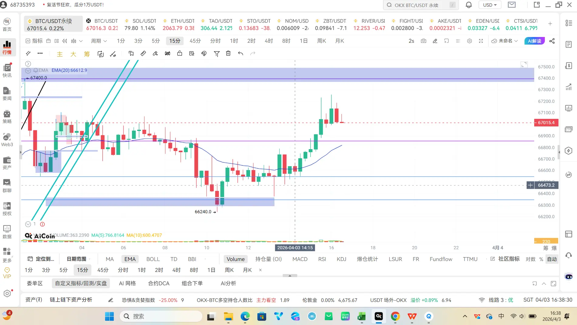Viewport: 577px width, 325px height.
Task: Toggle the EMA indicator
Action: [130, 259]
